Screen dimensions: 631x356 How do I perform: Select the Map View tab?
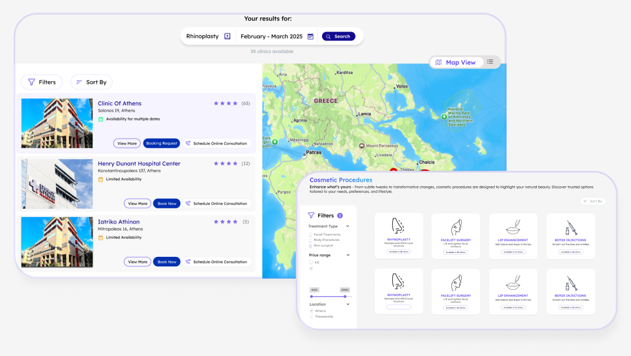456,62
